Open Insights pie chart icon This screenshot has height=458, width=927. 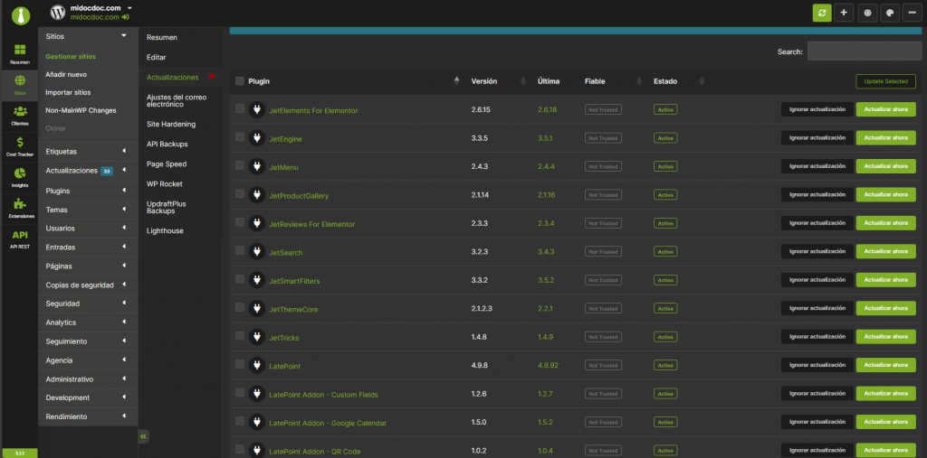[20, 176]
